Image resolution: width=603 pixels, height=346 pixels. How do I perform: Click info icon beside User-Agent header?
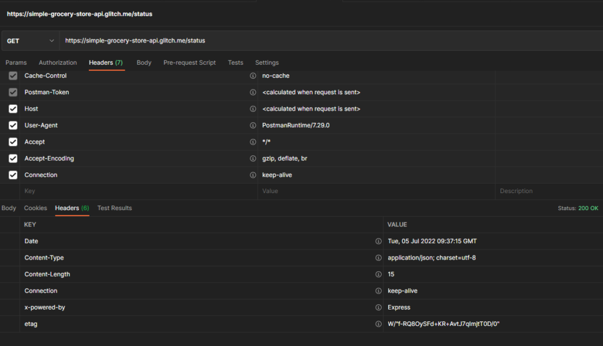pos(253,125)
